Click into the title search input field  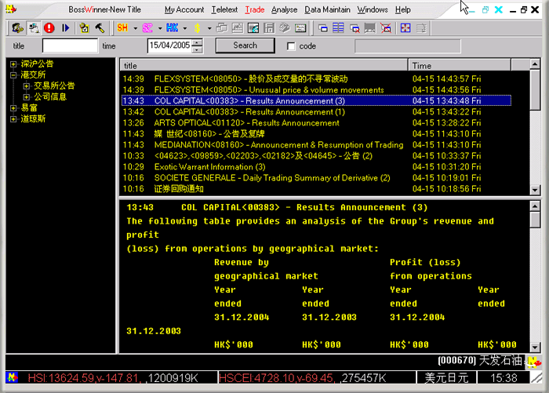70,45
